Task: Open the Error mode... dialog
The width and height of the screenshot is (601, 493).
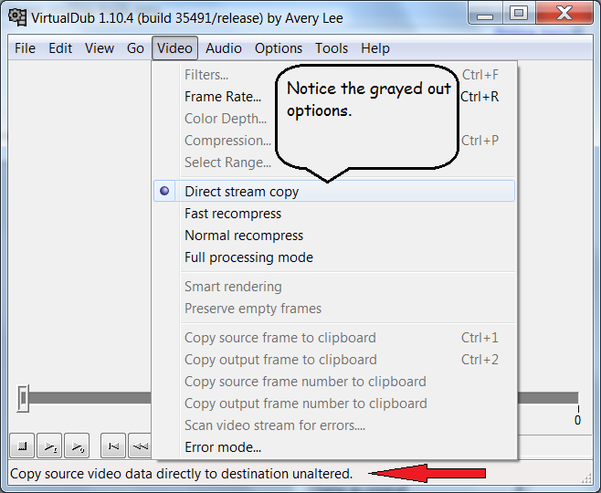Action: 334,447
